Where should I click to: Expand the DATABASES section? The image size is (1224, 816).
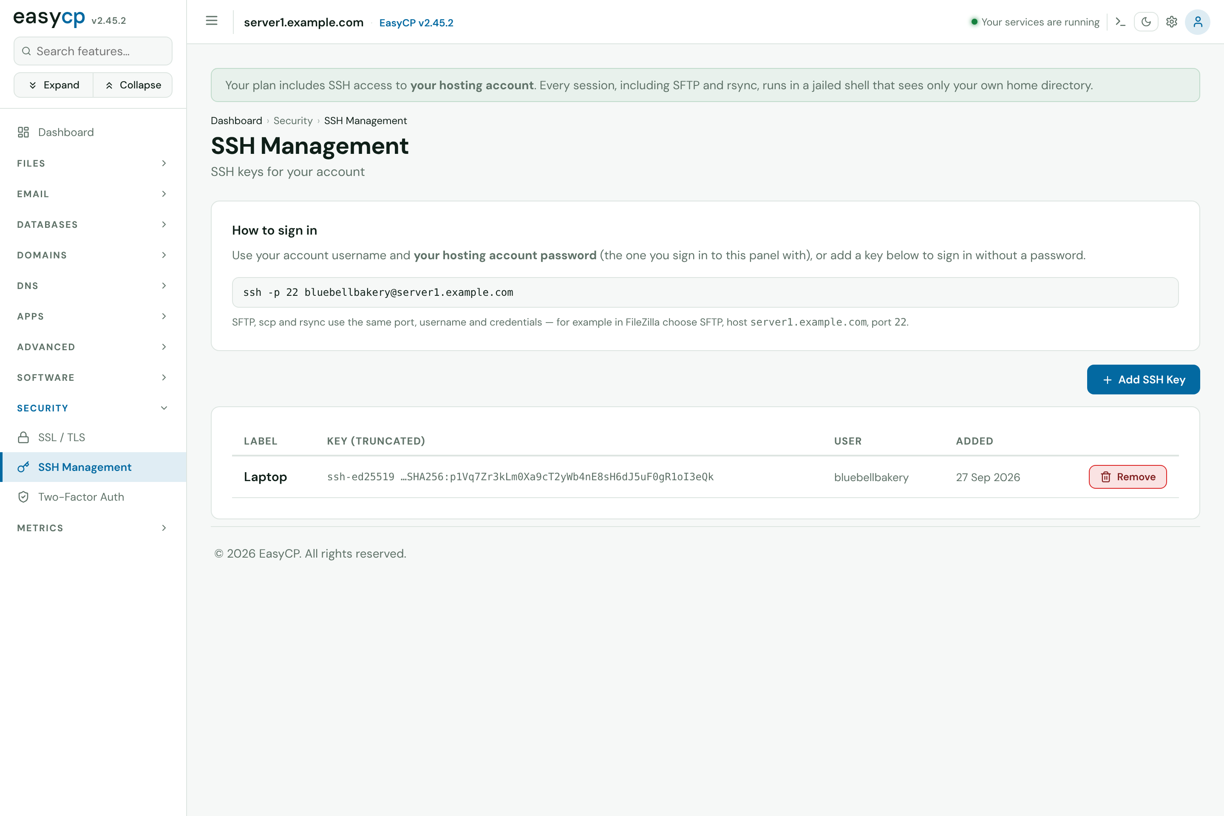click(x=93, y=224)
